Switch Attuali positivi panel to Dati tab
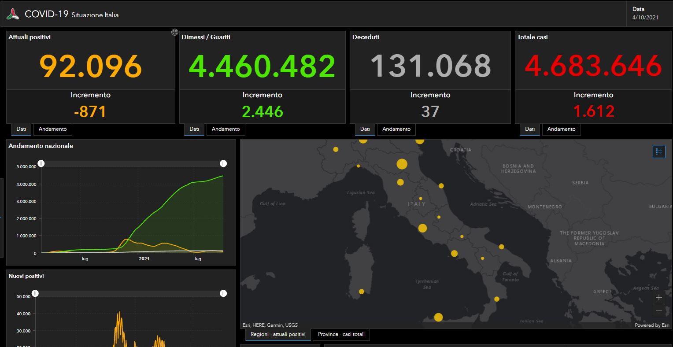Image resolution: width=673 pixels, height=347 pixels. [x=21, y=129]
